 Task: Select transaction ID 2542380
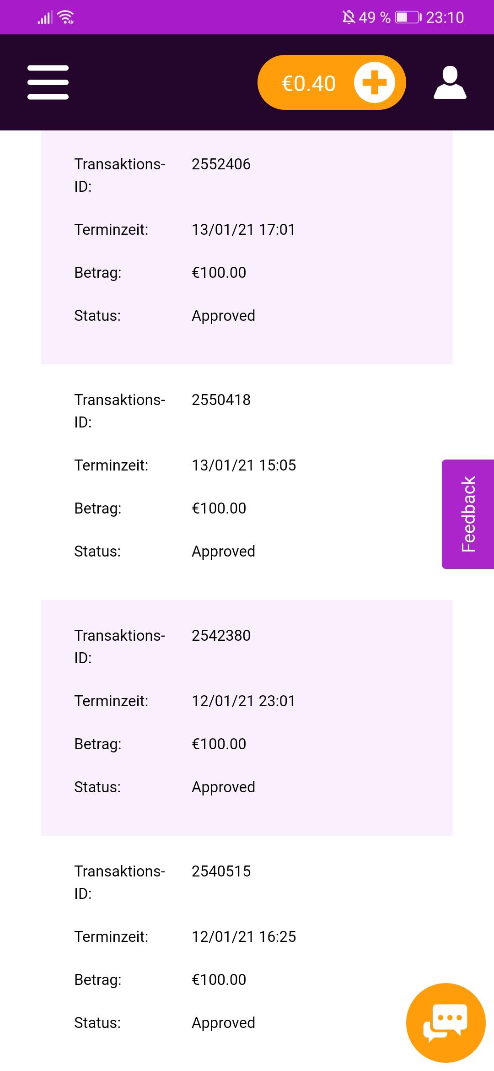pos(221,635)
